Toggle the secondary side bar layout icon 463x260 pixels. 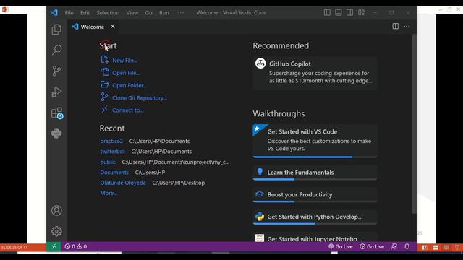coord(349,13)
